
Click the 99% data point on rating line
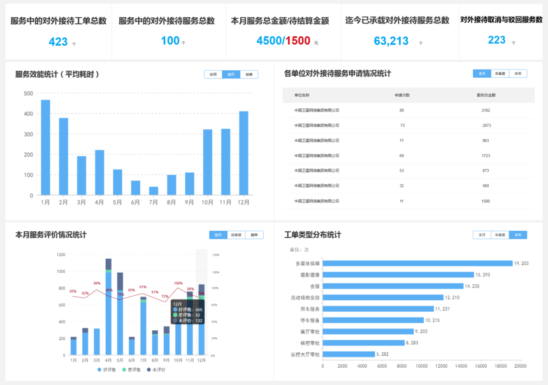(x=97, y=289)
